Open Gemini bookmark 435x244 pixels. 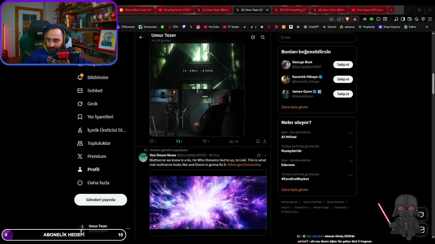click(329, 27)
